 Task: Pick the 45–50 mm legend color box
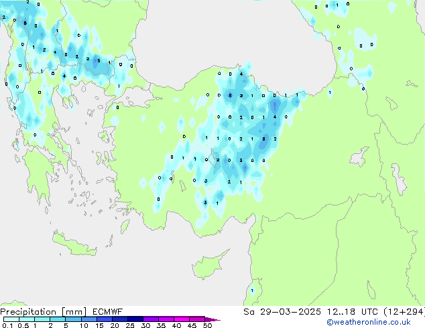(197, 319)
